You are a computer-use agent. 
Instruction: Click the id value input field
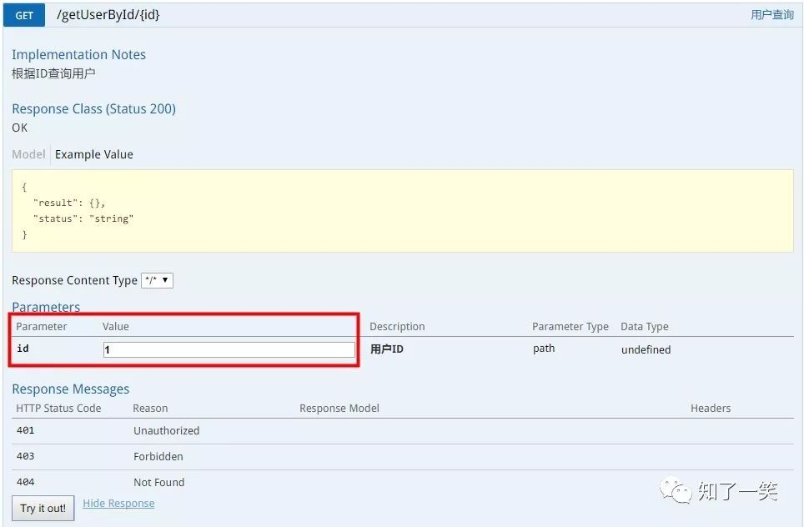coord(229,349)
